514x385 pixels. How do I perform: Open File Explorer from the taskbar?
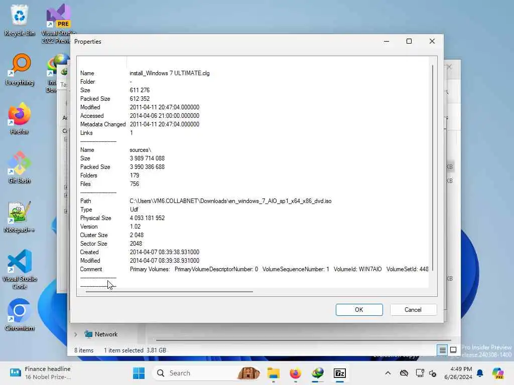coord(273,373)
